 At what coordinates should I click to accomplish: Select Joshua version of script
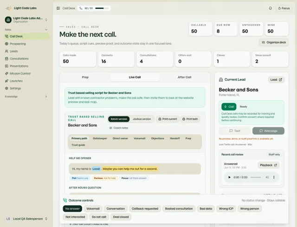coord(142,119)
